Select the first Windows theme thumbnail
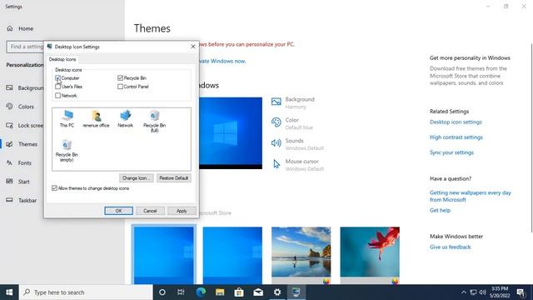Image resolution: width=533 pixels, height=300 pixels. (x=164, y=255)
